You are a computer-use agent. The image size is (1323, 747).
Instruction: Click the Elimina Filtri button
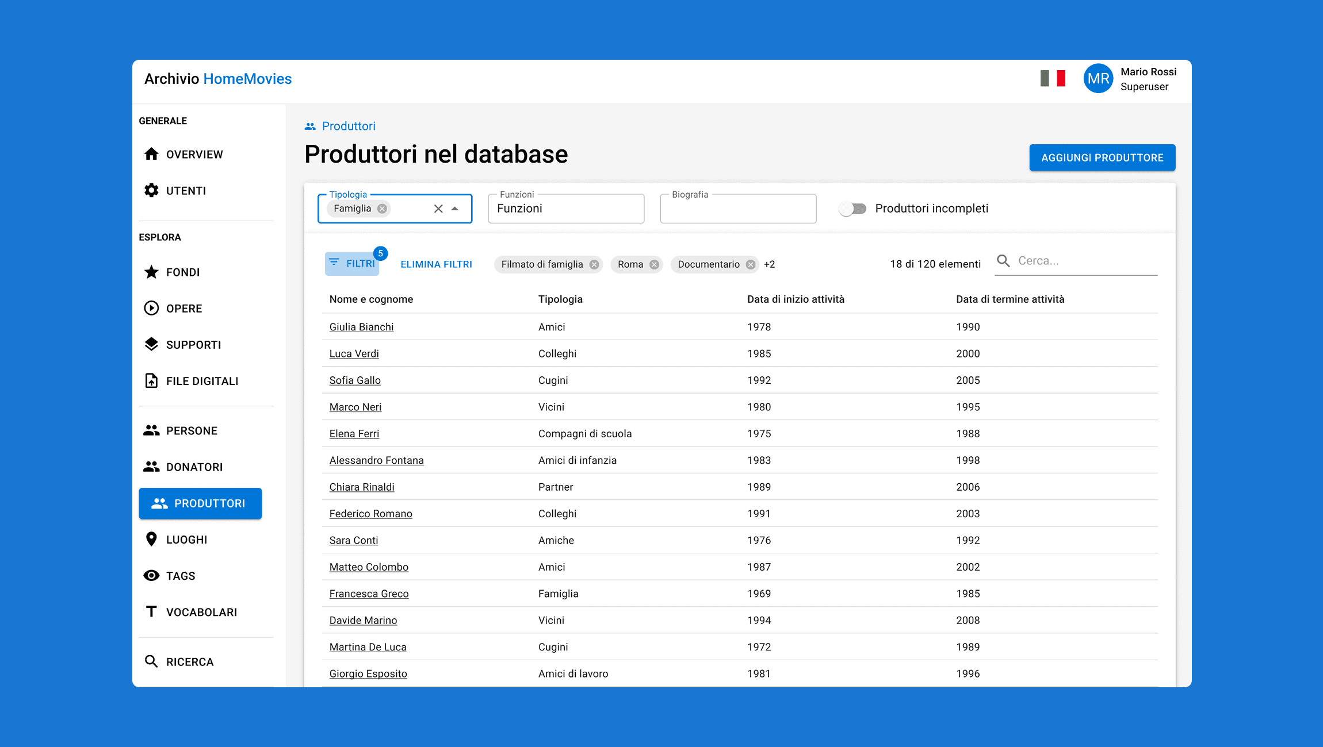436,264
